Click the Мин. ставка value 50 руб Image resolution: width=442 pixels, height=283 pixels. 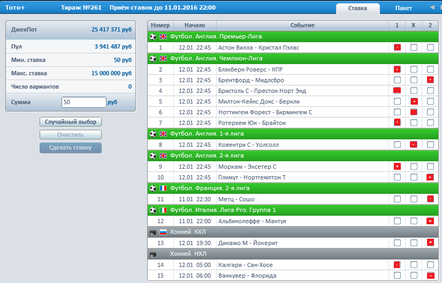123,60
